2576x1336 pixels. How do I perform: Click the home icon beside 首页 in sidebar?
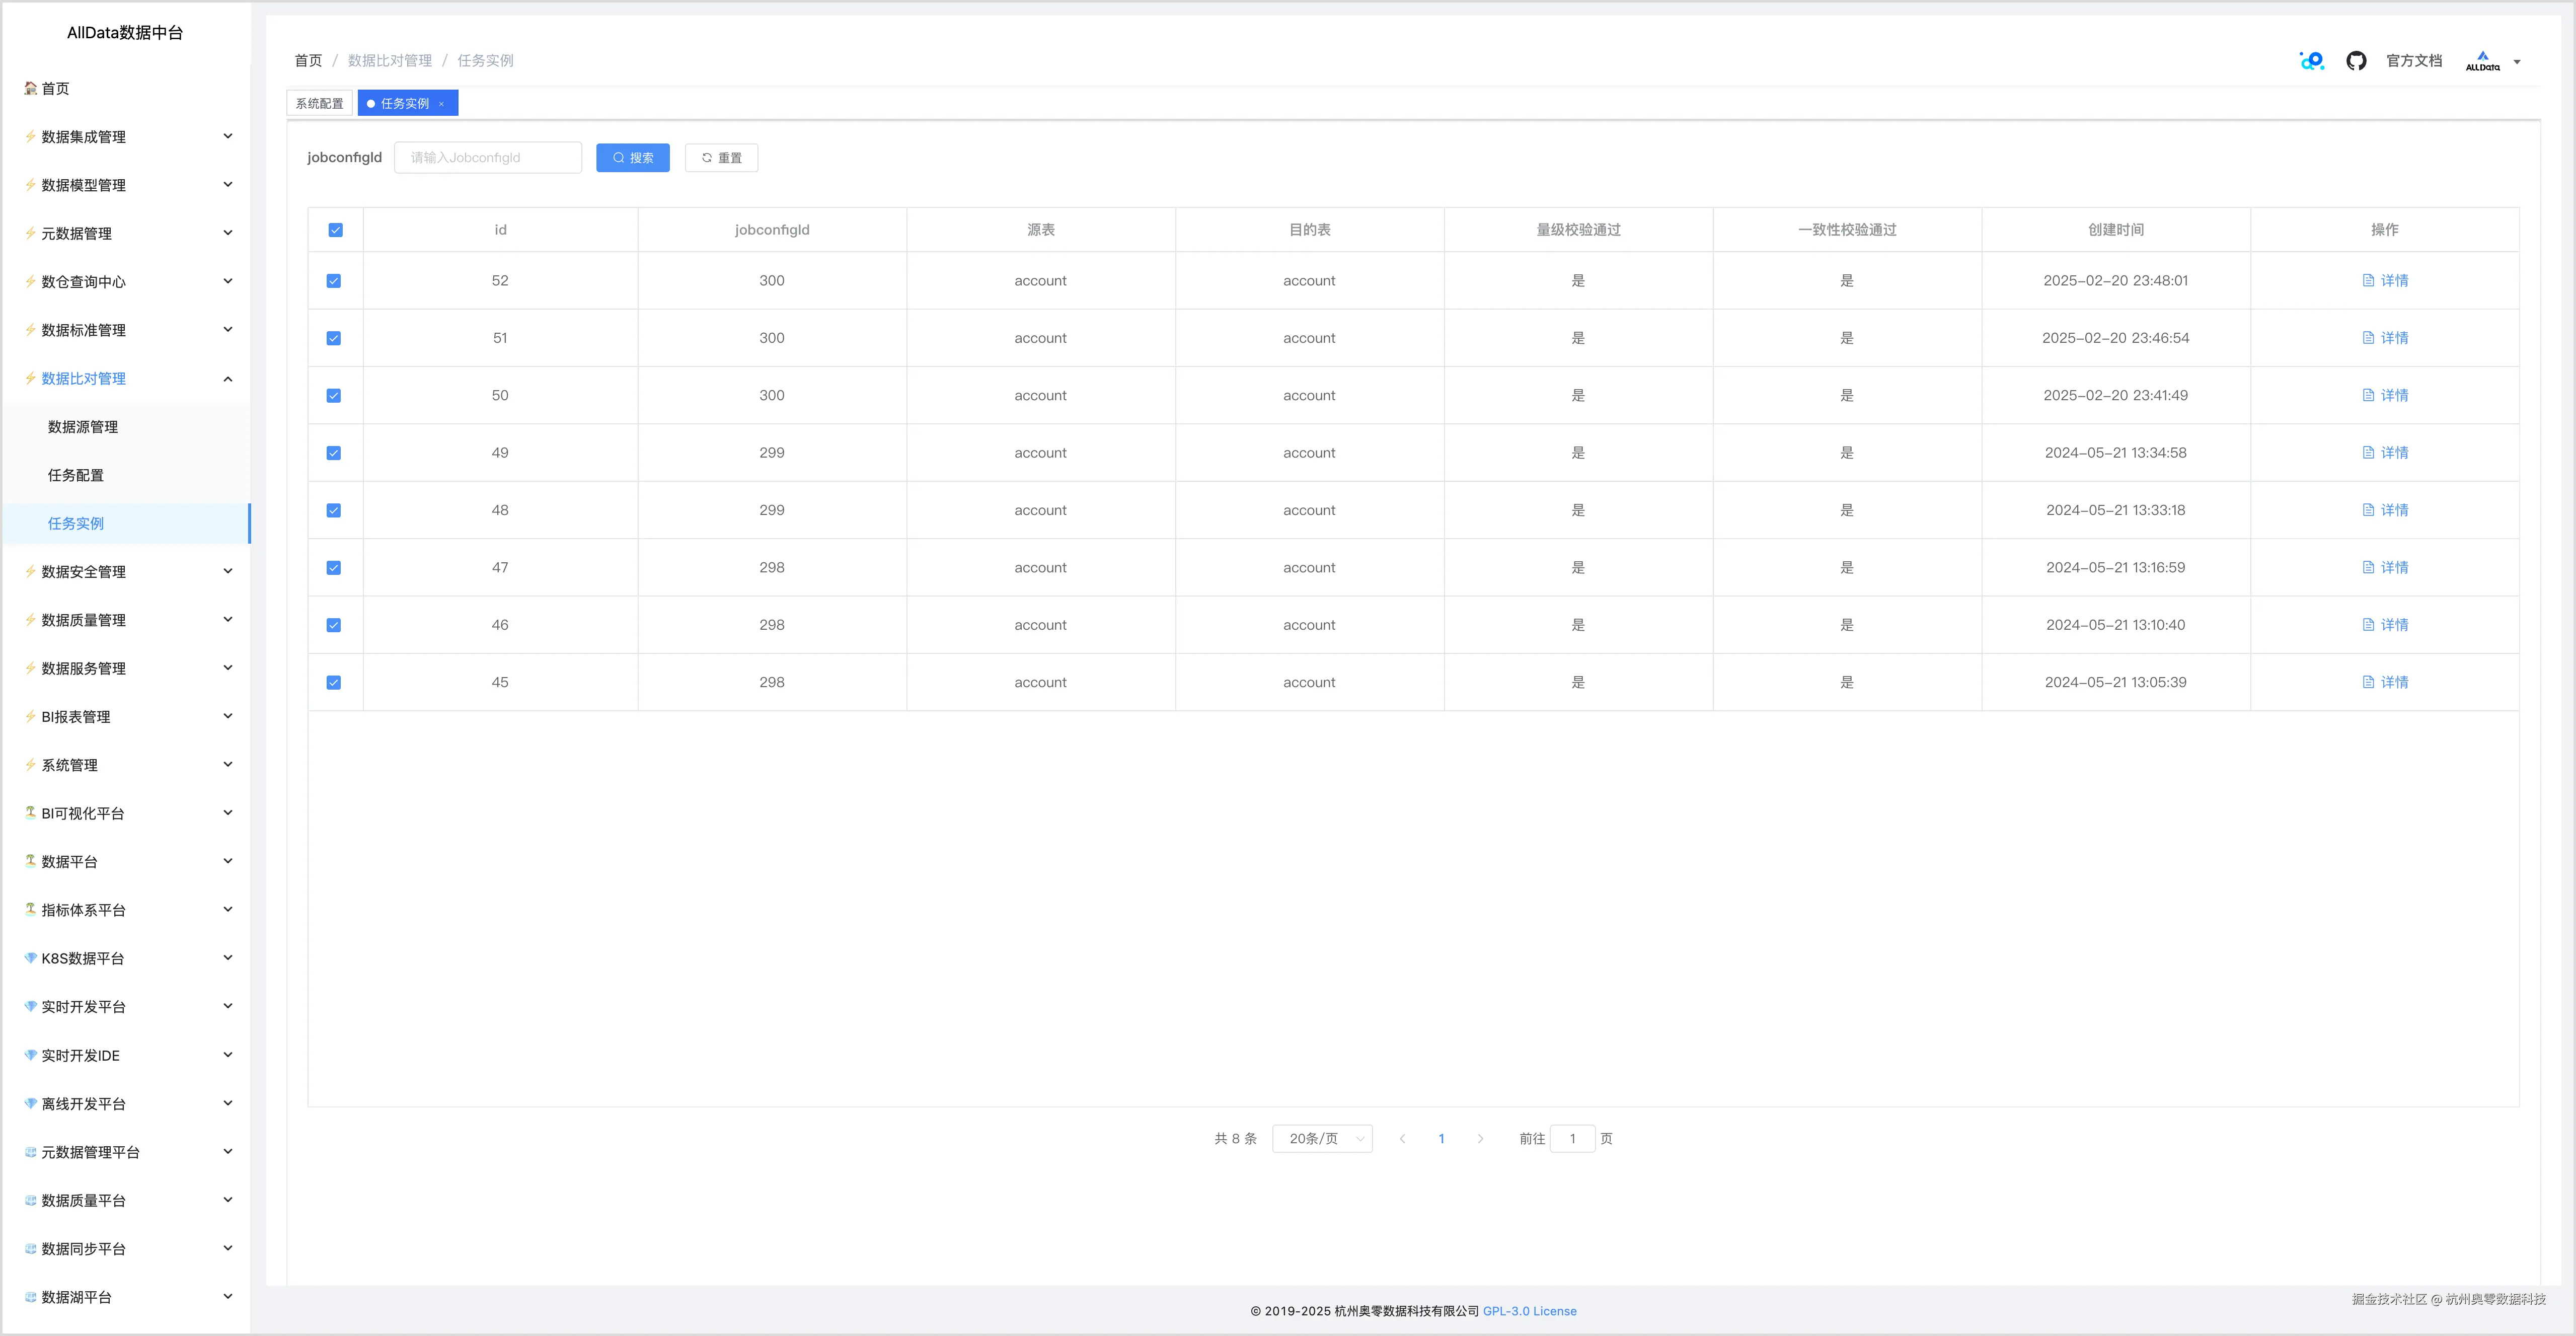tap(30, 88)
